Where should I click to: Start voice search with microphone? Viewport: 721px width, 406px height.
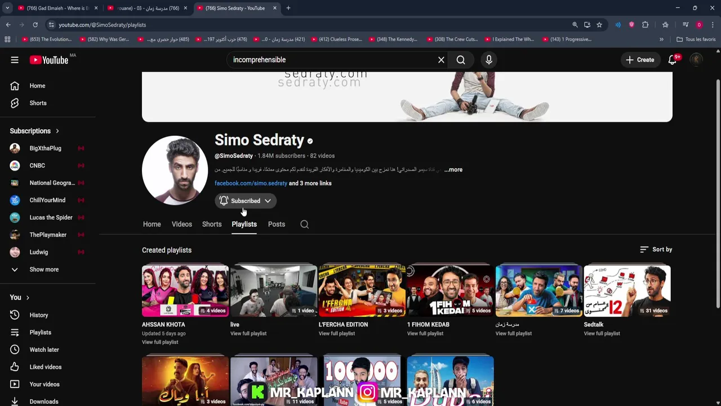(489, 60)
